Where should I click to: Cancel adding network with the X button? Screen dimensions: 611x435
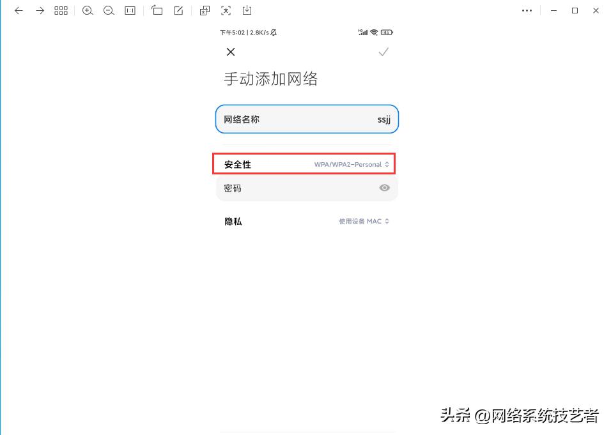click(231, 52)
